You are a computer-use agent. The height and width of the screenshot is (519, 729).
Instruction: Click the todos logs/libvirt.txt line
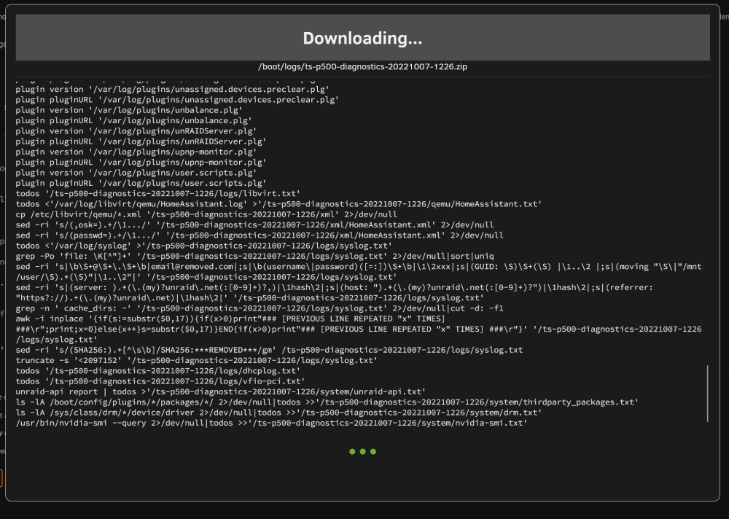pyautogui.click(x=158, y=193)
